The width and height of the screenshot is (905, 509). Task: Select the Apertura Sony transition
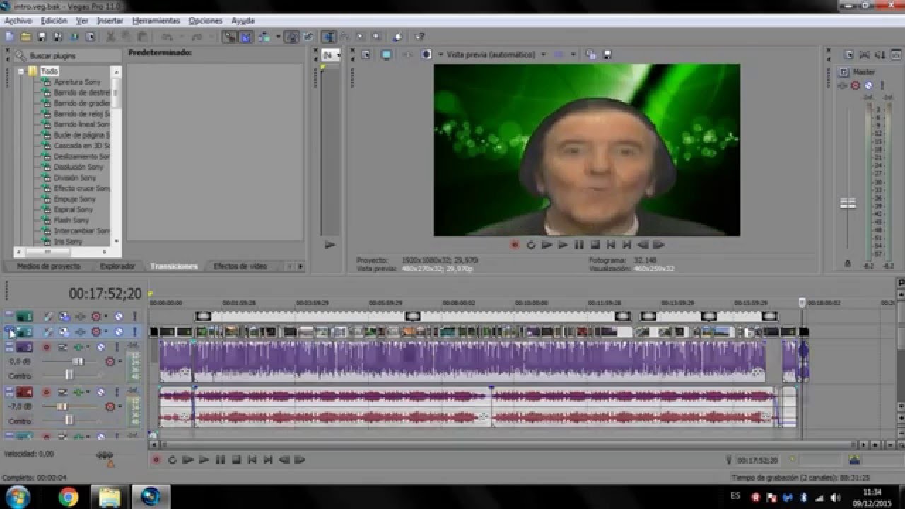click(77, 82)
